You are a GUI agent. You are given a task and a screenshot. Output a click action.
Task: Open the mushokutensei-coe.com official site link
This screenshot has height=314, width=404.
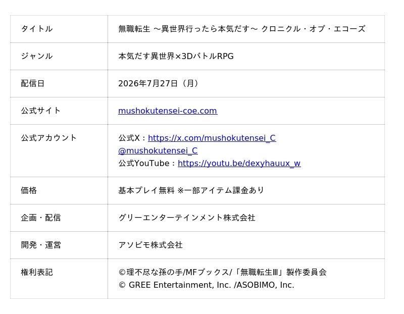168,111
